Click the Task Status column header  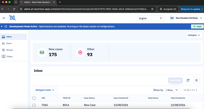[153, 98]
